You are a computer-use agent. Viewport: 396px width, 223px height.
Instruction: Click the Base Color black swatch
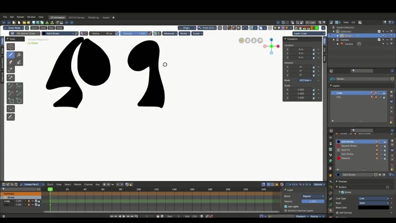click(x=374, y=208)
